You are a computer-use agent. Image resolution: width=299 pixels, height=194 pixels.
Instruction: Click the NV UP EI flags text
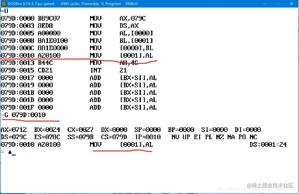186,137
